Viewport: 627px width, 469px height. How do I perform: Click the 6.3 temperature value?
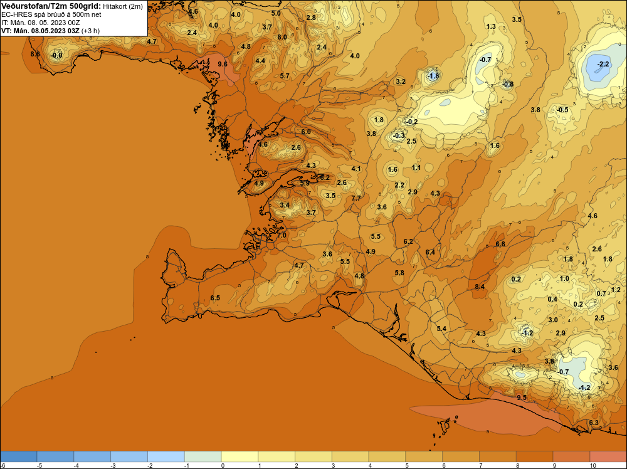pos(594,423)
